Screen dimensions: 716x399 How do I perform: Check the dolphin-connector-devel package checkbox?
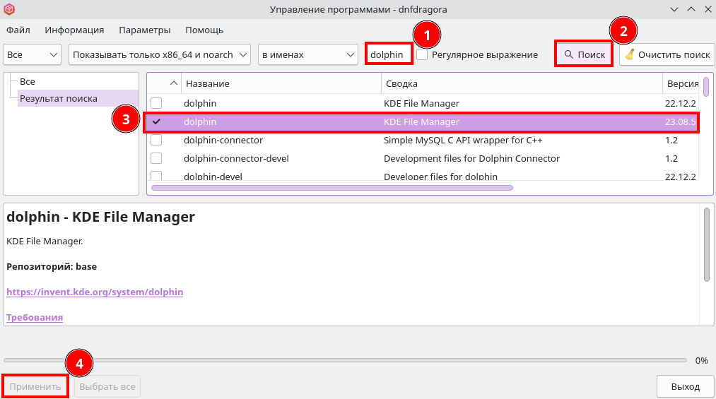pos(156,158)
